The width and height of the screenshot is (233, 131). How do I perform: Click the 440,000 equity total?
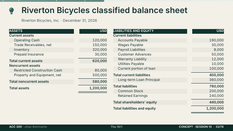click(x=217, y=103)
